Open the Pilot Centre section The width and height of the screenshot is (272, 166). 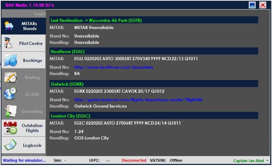[23, 43]
